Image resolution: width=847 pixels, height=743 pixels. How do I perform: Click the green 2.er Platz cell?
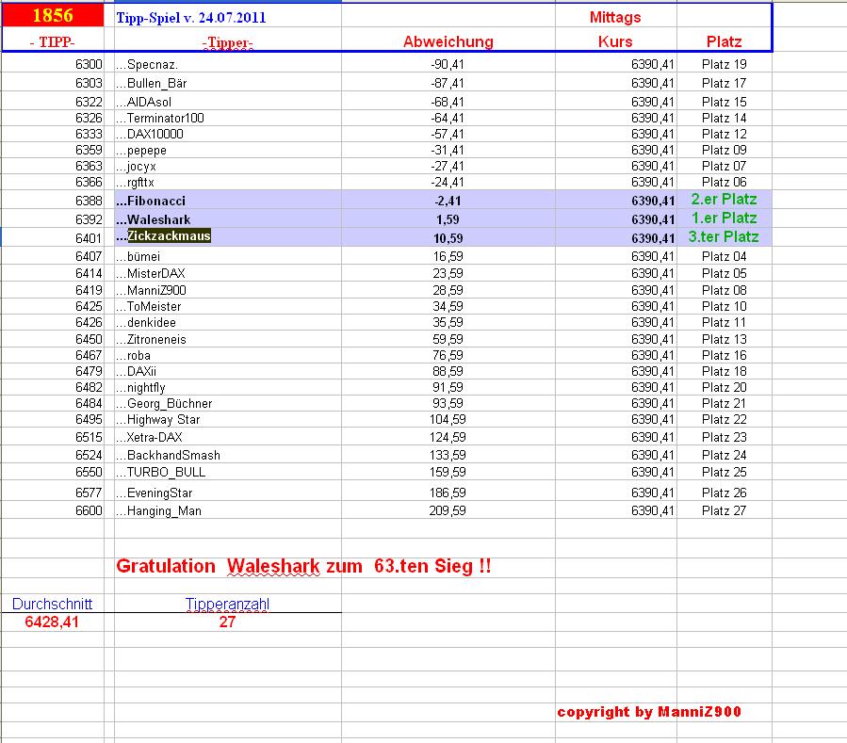click(x=724, y=200)
